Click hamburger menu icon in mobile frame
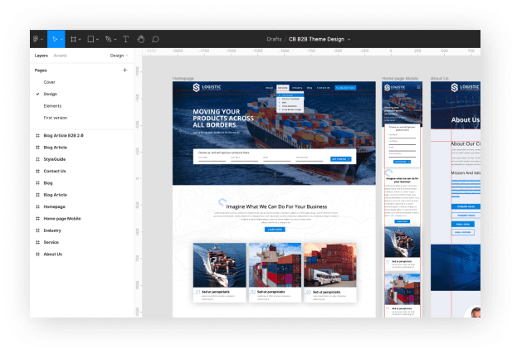 pyautogui.click(x=418, y=87)
